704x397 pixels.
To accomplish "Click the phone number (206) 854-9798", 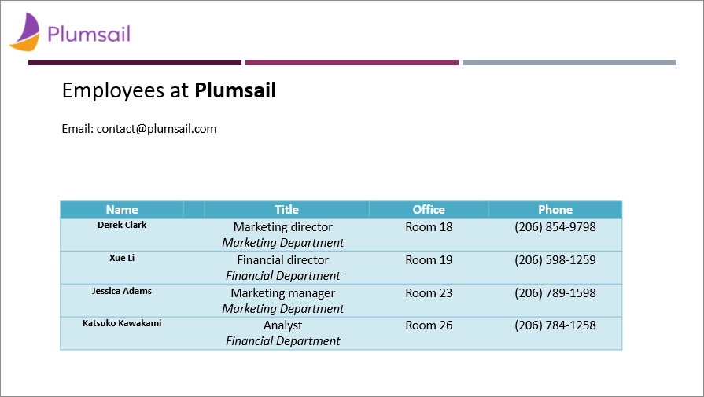I will click(555, 227).
